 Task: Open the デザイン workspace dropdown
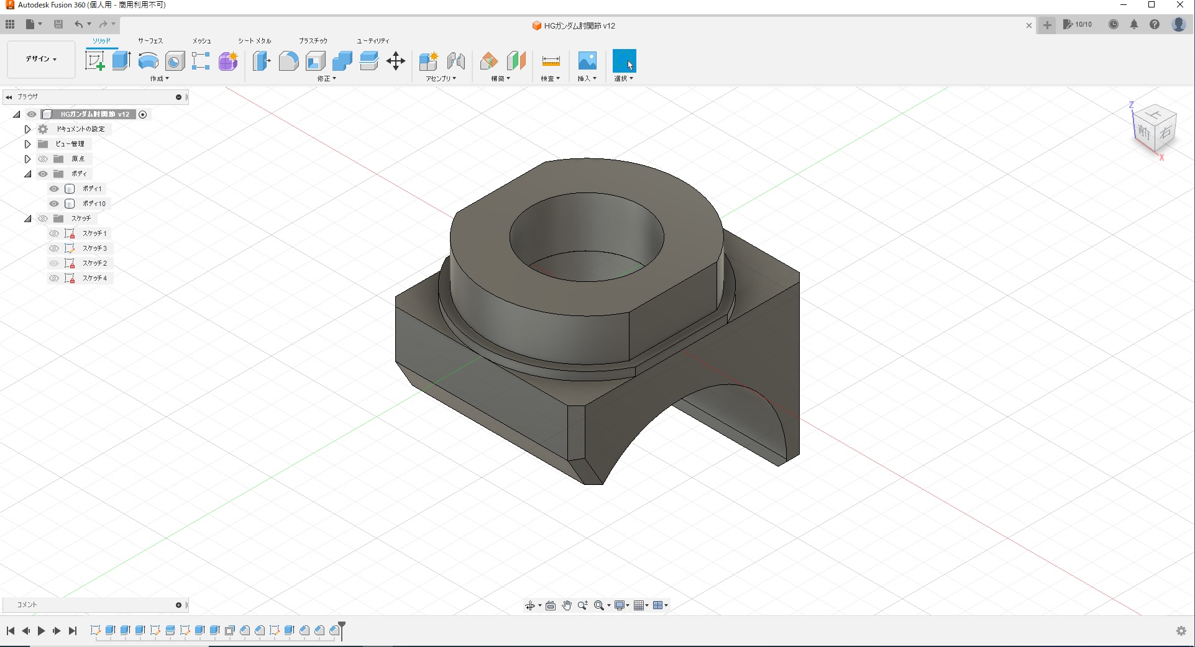click(41, 59)
